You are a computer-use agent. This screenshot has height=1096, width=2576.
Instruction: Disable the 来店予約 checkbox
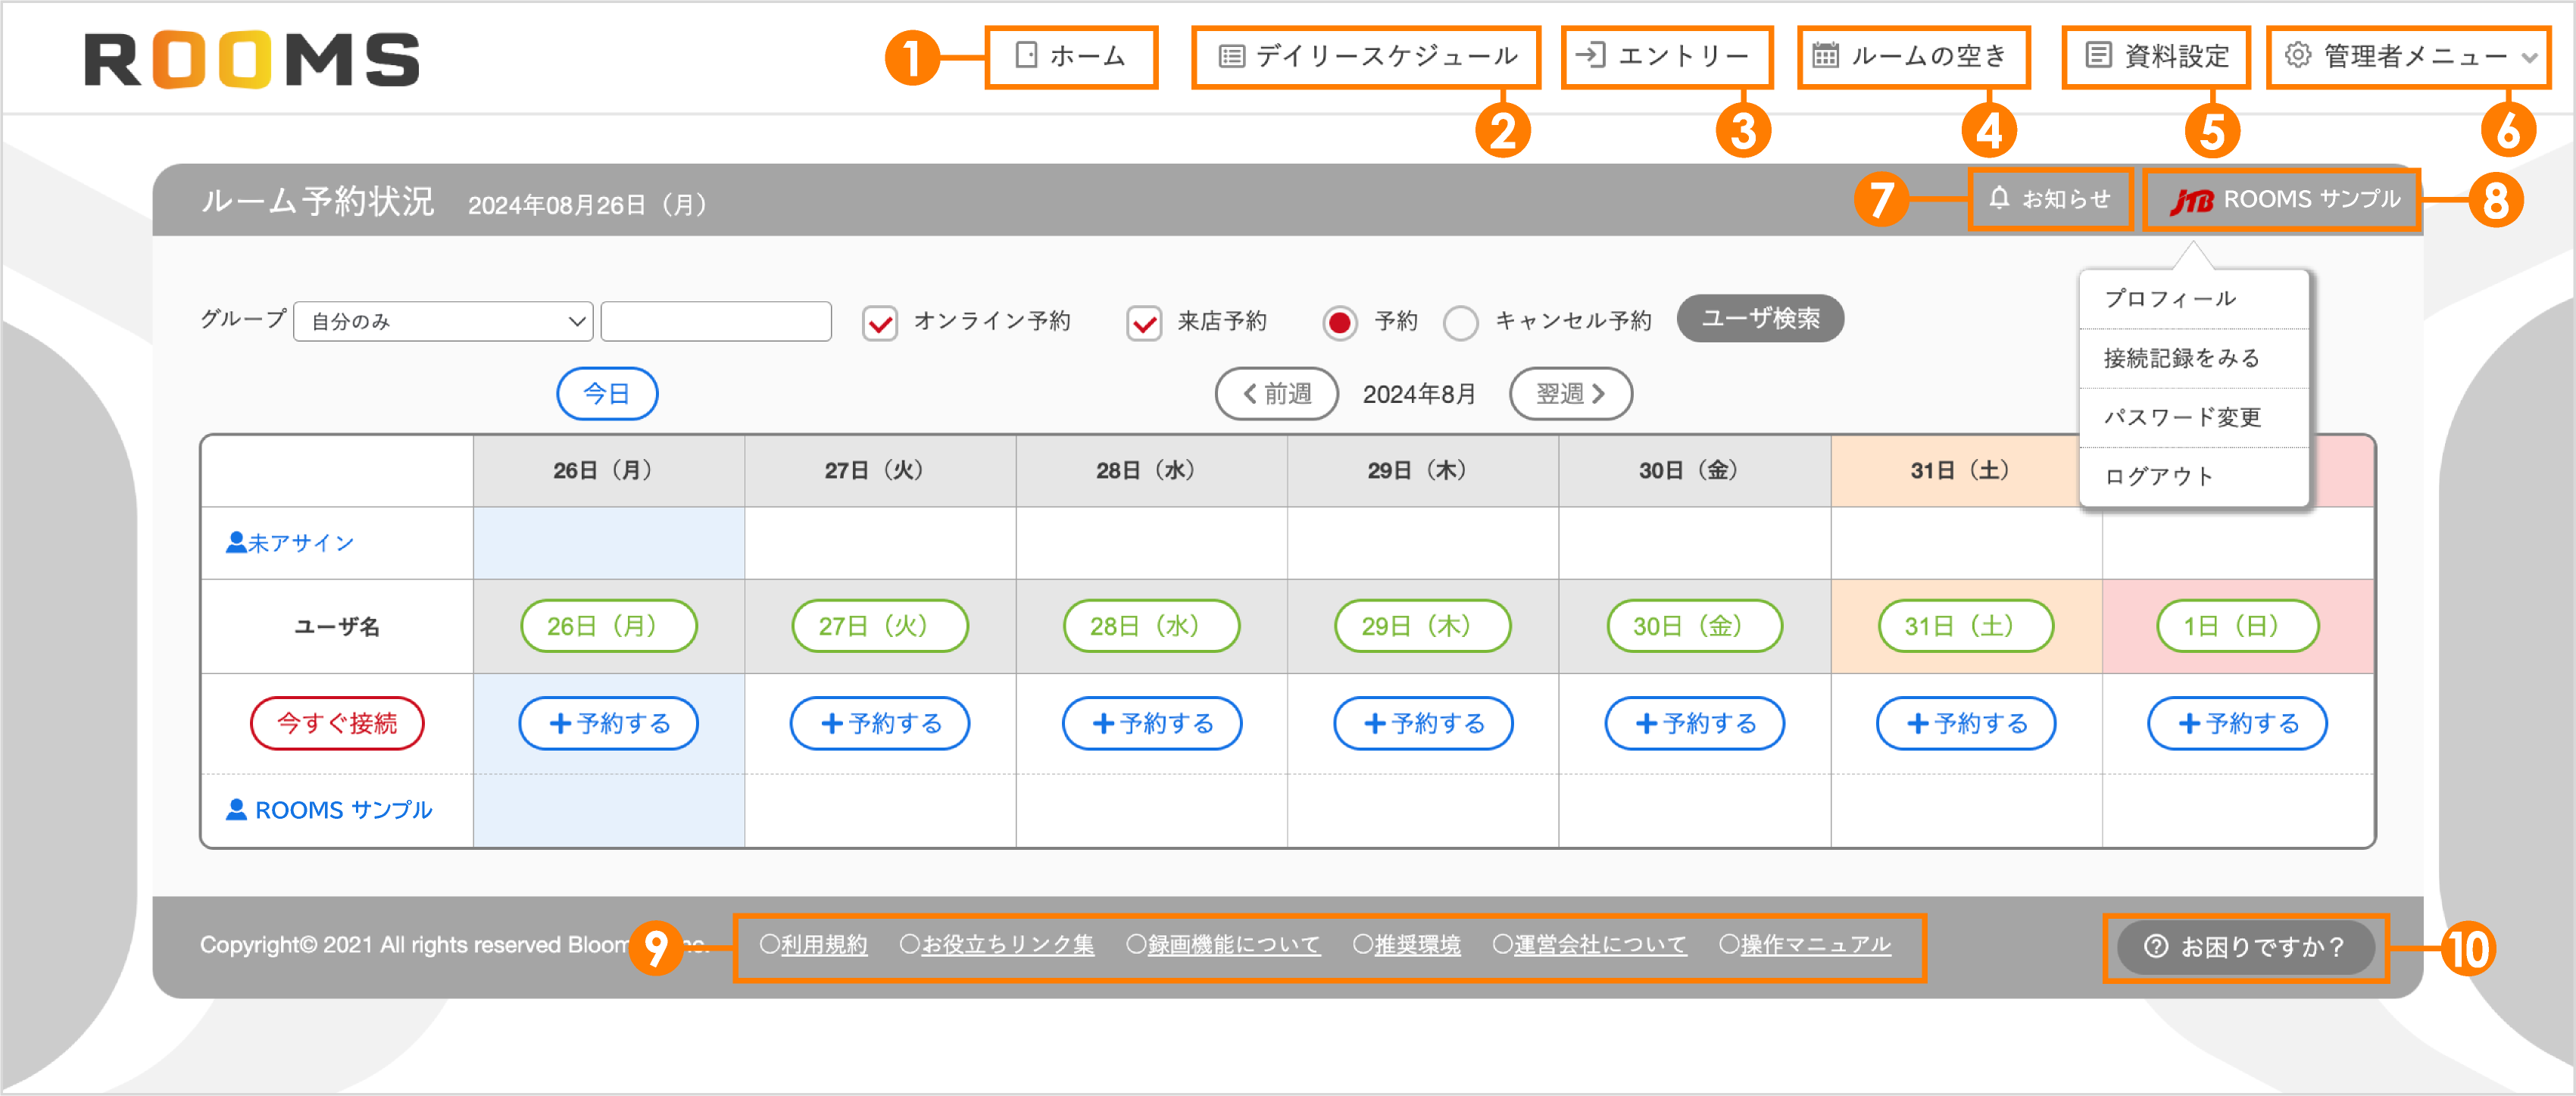(x=1144, y=321)
